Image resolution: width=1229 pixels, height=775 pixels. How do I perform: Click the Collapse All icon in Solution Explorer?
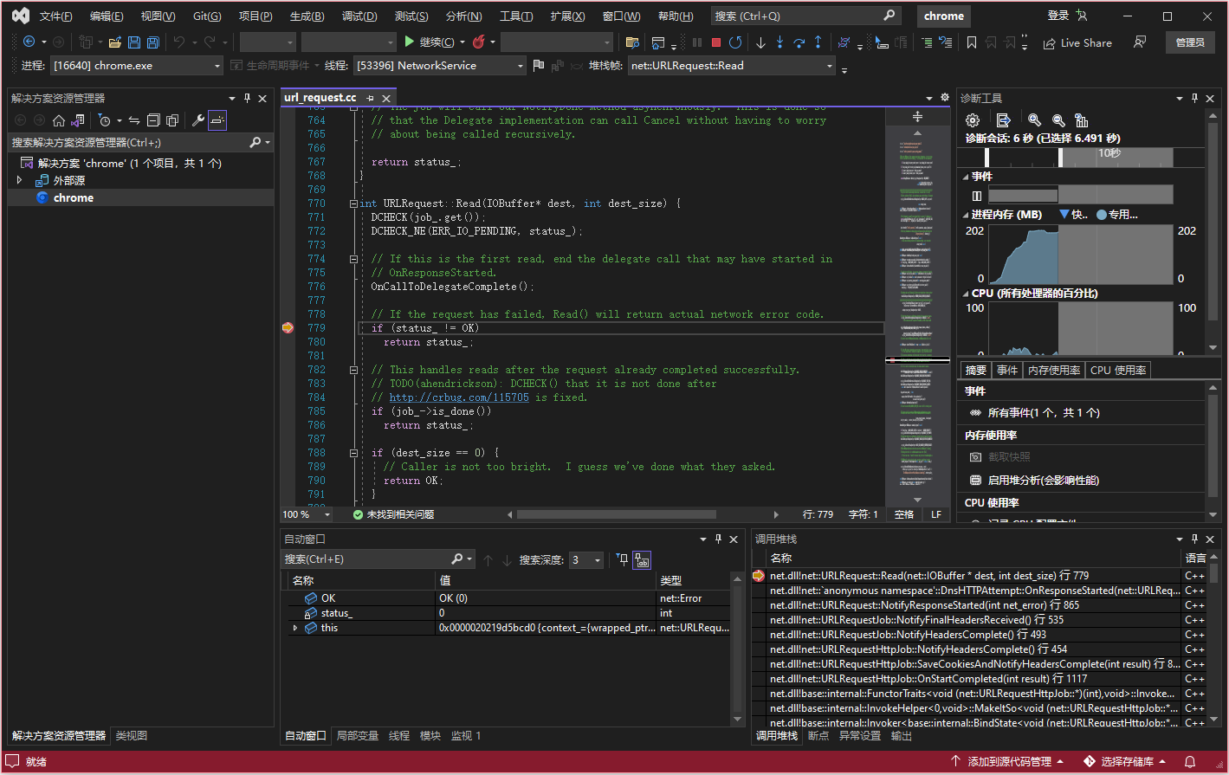(x=153, y=120)
